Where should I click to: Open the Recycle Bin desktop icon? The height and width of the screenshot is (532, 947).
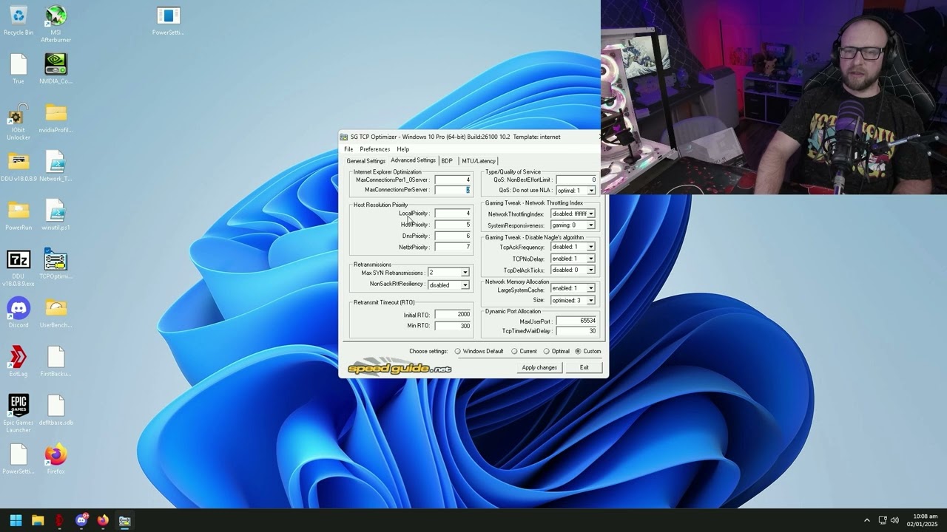point(18,21)
